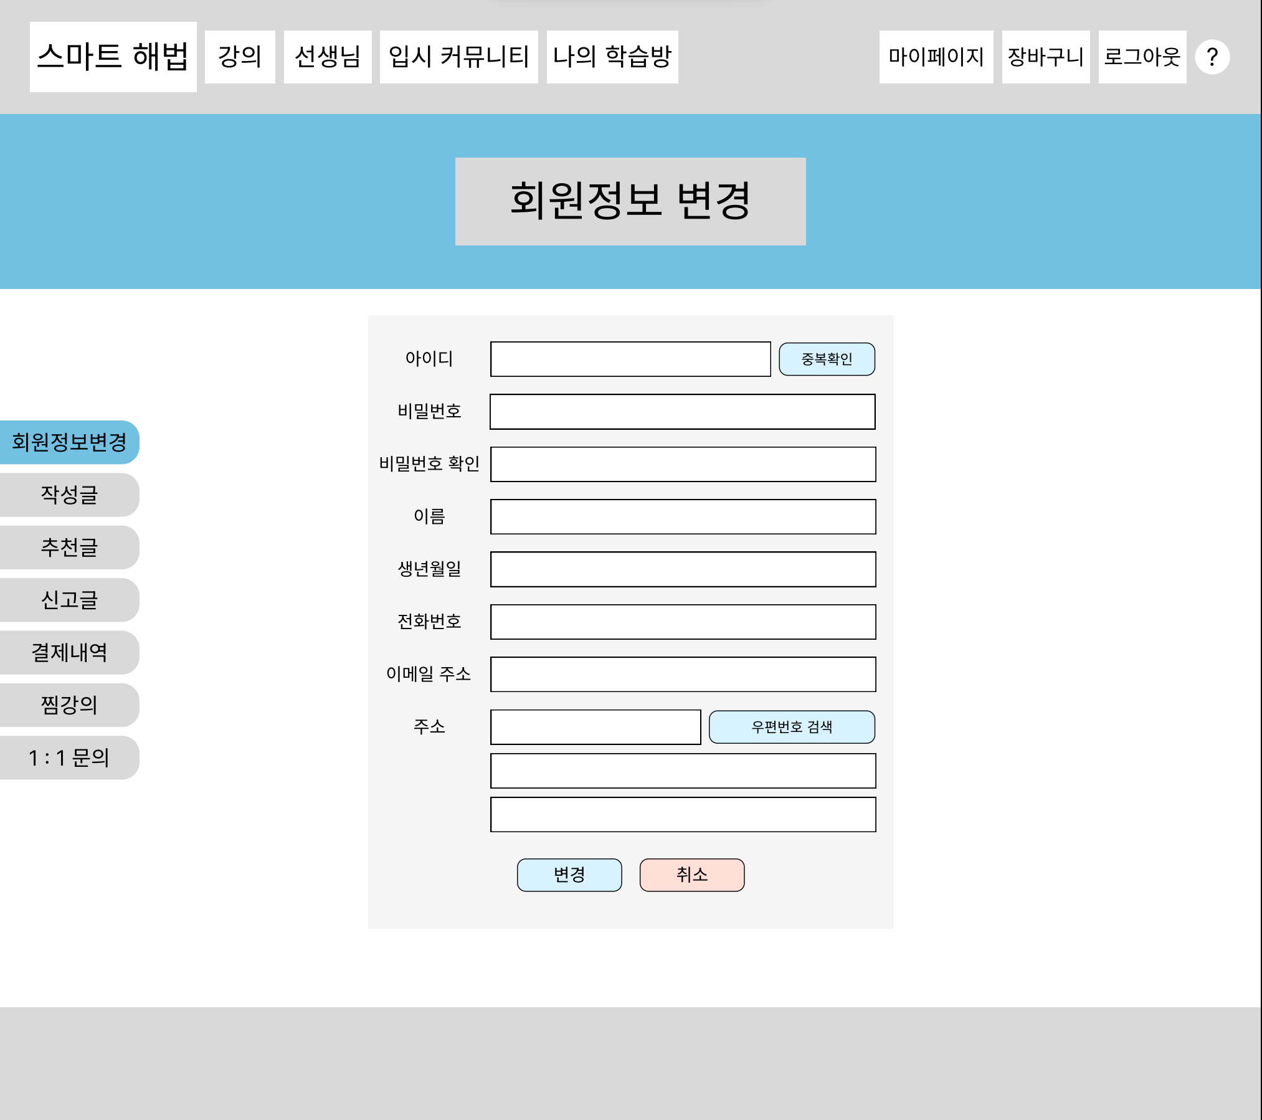Click the 비밀번호 확인 input field
1262x1120 pixels.
(x=683, y=464)
